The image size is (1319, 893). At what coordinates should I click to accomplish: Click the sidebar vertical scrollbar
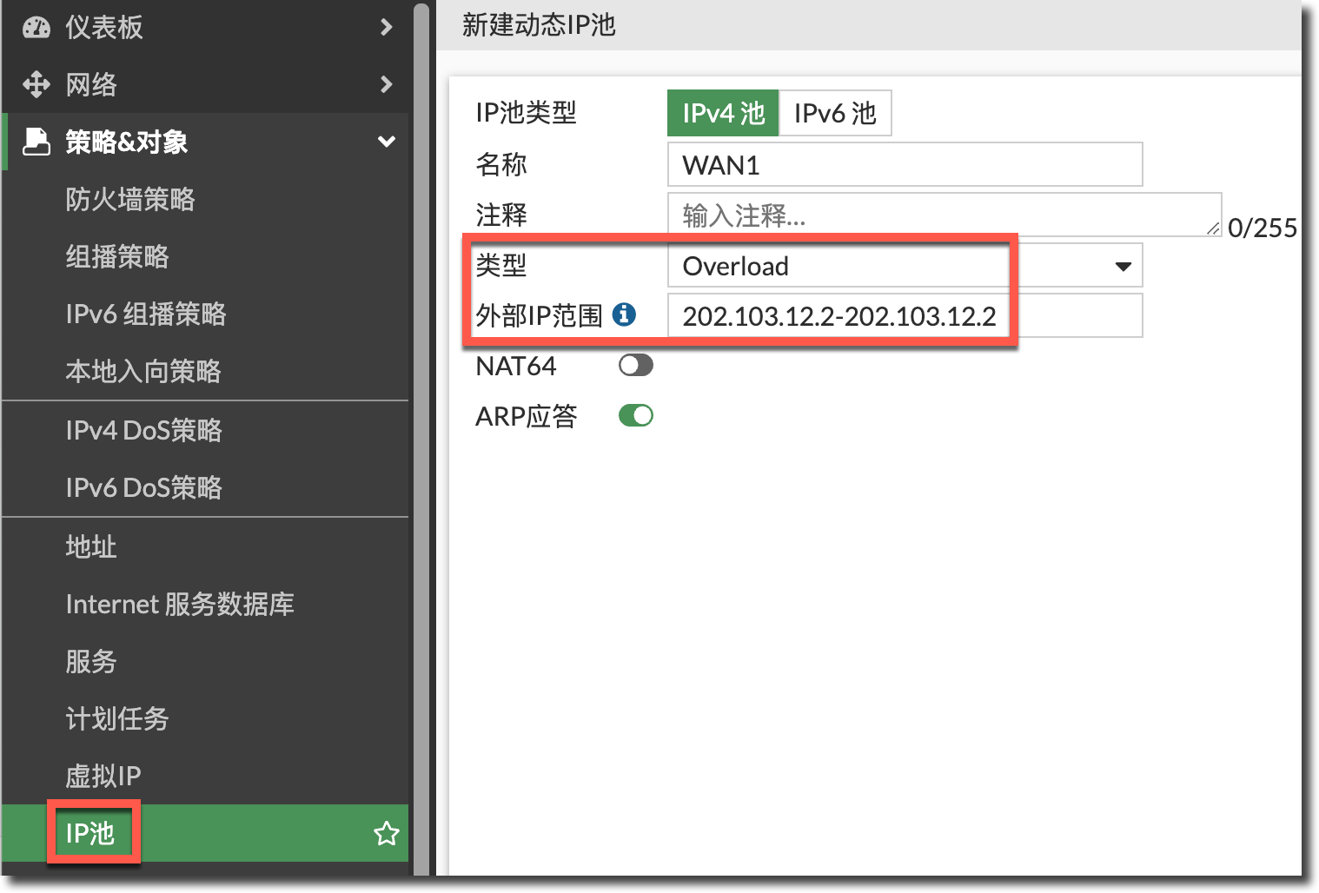click(x=421, y=434)
